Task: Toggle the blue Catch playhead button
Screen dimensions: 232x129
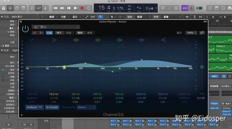Action: click(x=100, y=17)
